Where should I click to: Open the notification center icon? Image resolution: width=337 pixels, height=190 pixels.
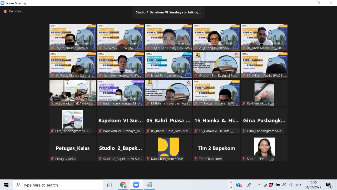(328, 185)
